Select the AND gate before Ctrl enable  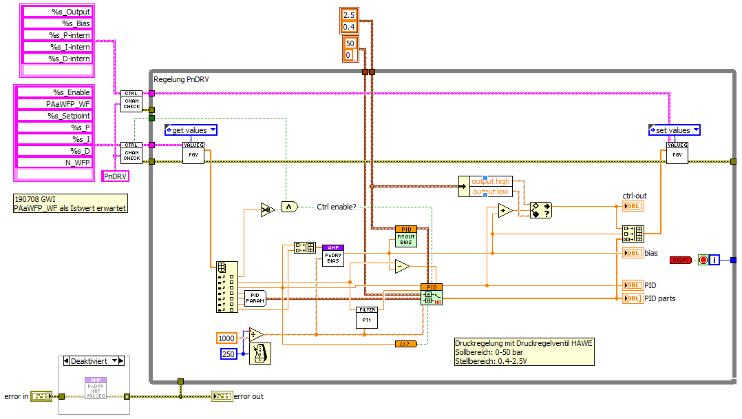[289, 207]
